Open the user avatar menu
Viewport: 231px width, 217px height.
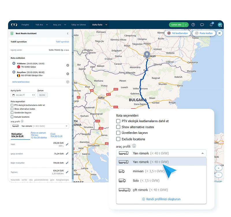pyautogui.click(x=220, y=25)
